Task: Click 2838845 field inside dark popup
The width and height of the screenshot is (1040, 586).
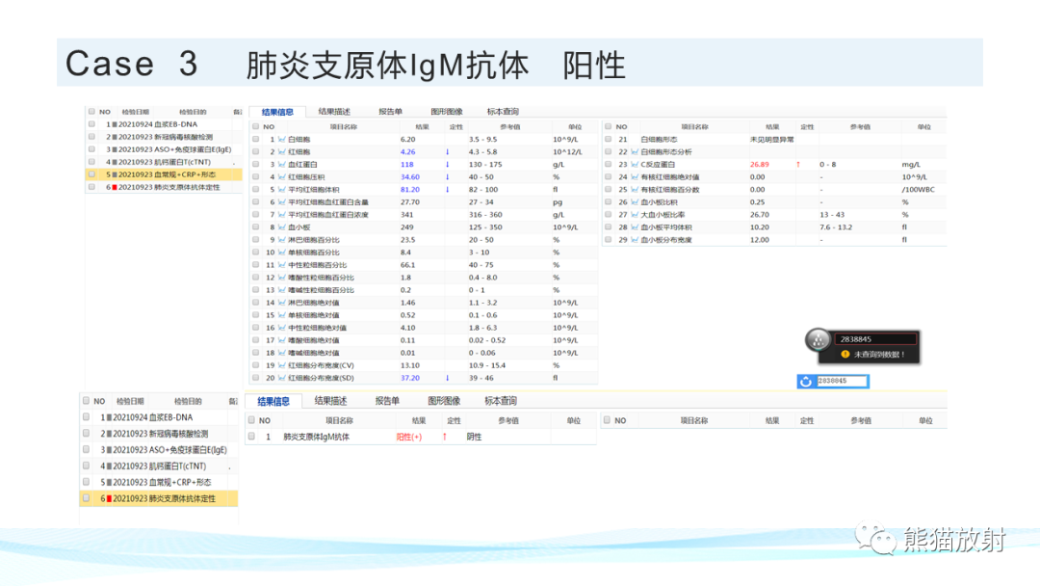Action: (x=874, y=339)
